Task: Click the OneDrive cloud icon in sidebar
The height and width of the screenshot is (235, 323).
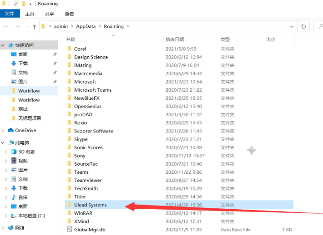Action: click(x=10, y=130)
